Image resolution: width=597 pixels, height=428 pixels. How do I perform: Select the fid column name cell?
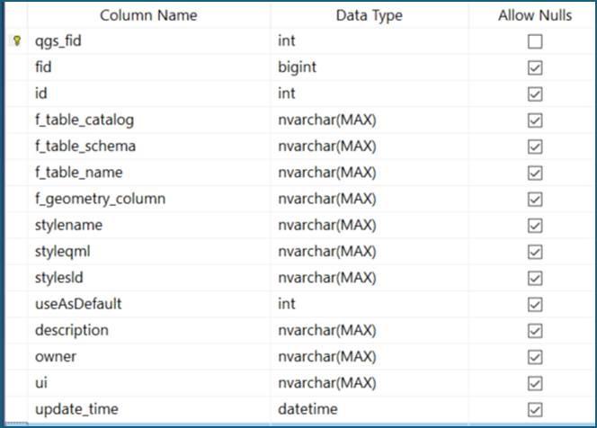(149, 67)
